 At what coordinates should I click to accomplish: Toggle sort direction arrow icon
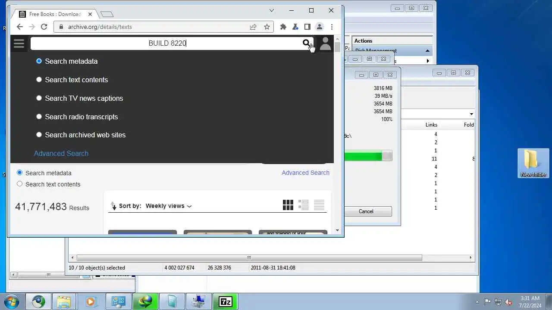pos(113,206)
